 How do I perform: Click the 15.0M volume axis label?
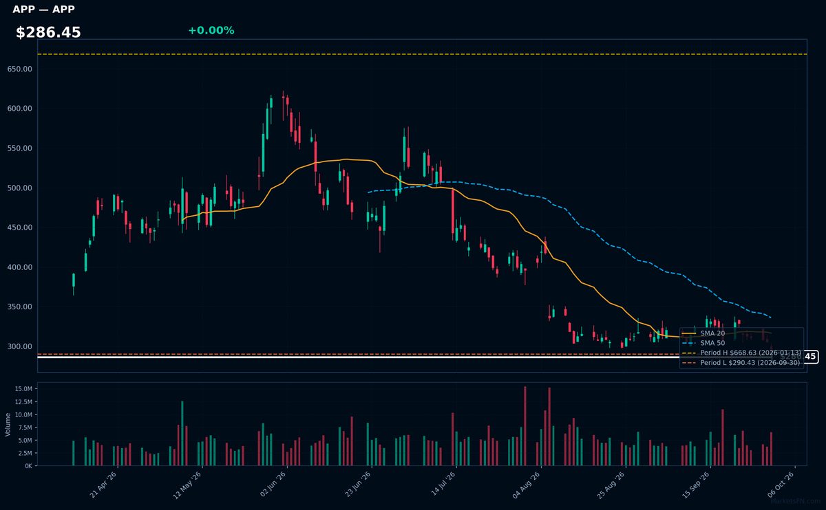[23, 389]
